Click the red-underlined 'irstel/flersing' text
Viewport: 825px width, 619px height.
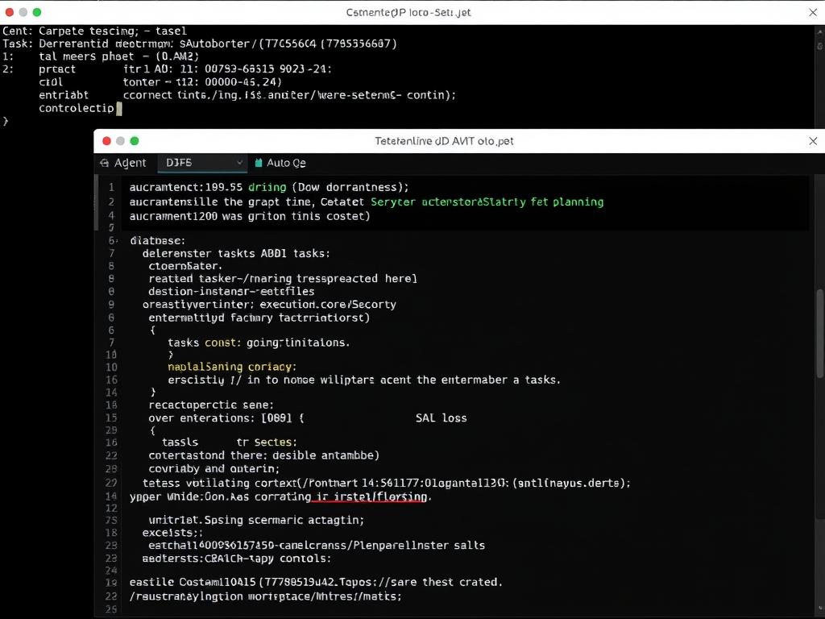click(382, 496)
